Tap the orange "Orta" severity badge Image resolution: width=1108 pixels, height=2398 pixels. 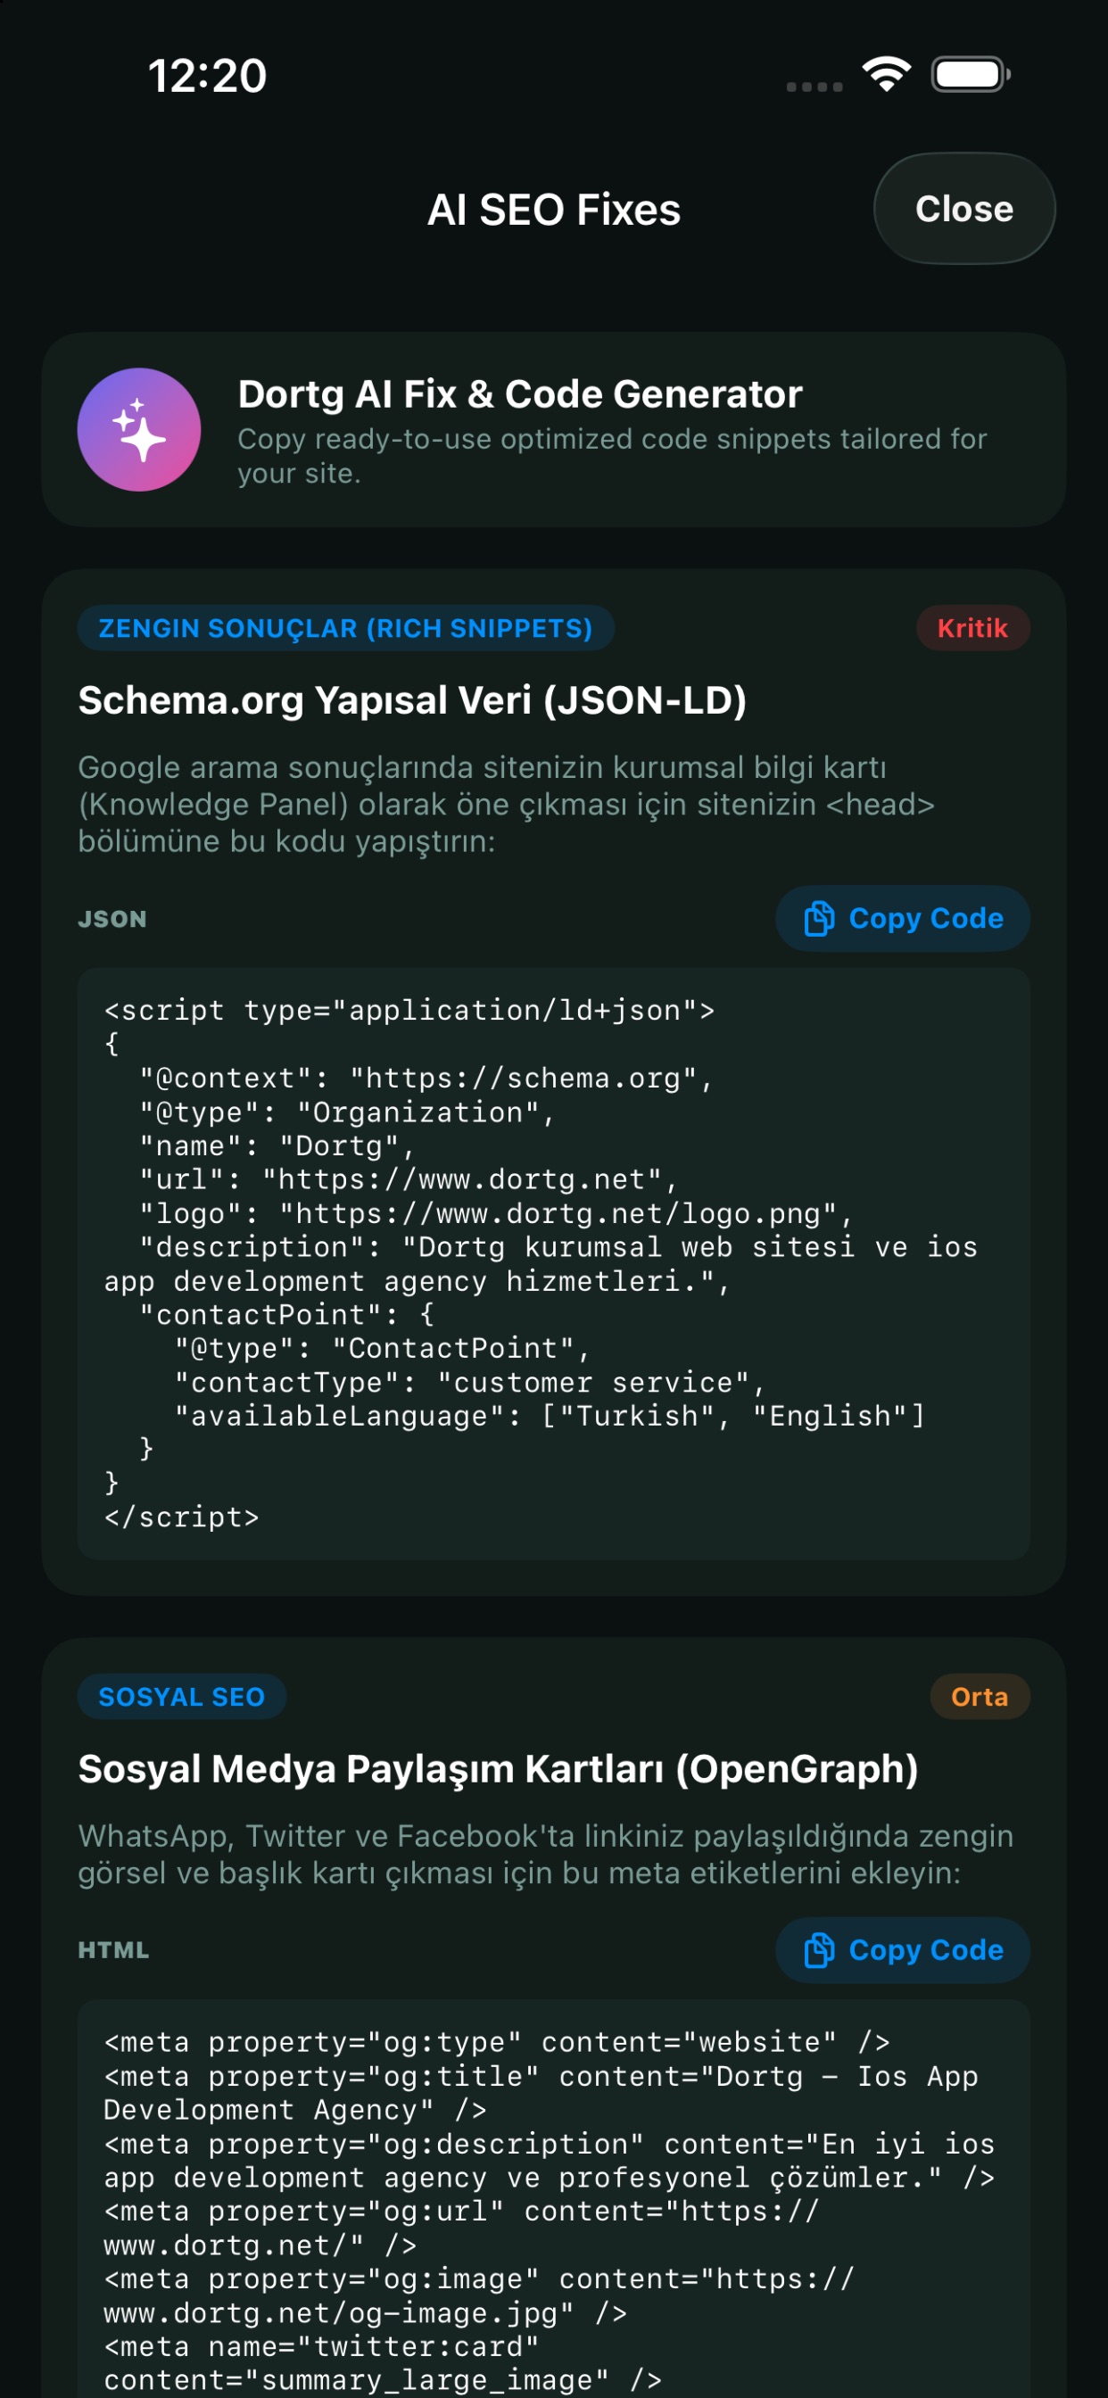tap(980, 1696)
